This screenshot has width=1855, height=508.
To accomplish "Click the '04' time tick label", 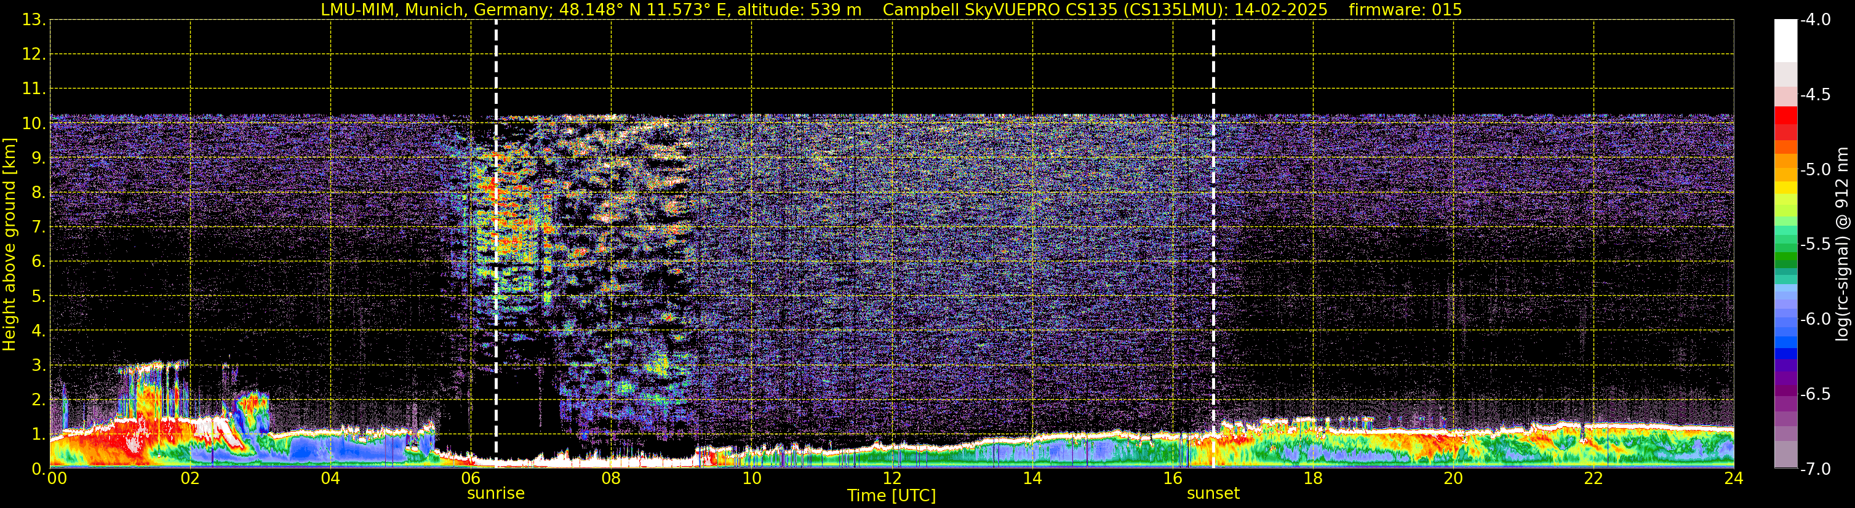I will pos(330,478).
